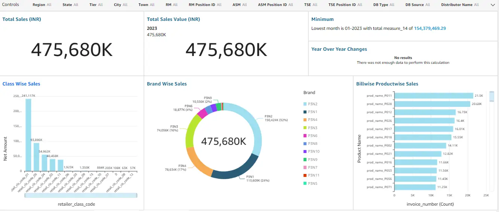Click the Total Sales (INR) title
This screenshot has height=212, width=499.
pos(21,19)
